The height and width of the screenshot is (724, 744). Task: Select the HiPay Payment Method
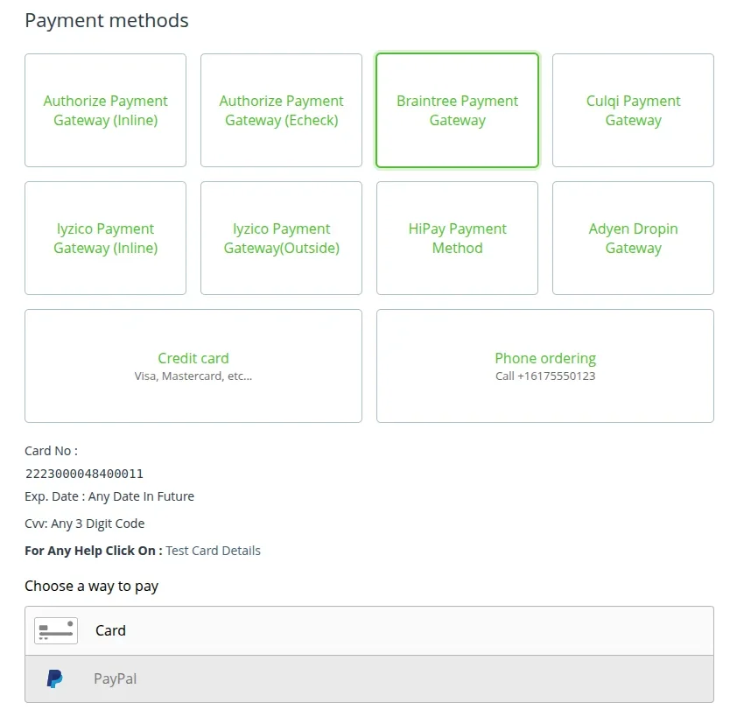(457, 238)
